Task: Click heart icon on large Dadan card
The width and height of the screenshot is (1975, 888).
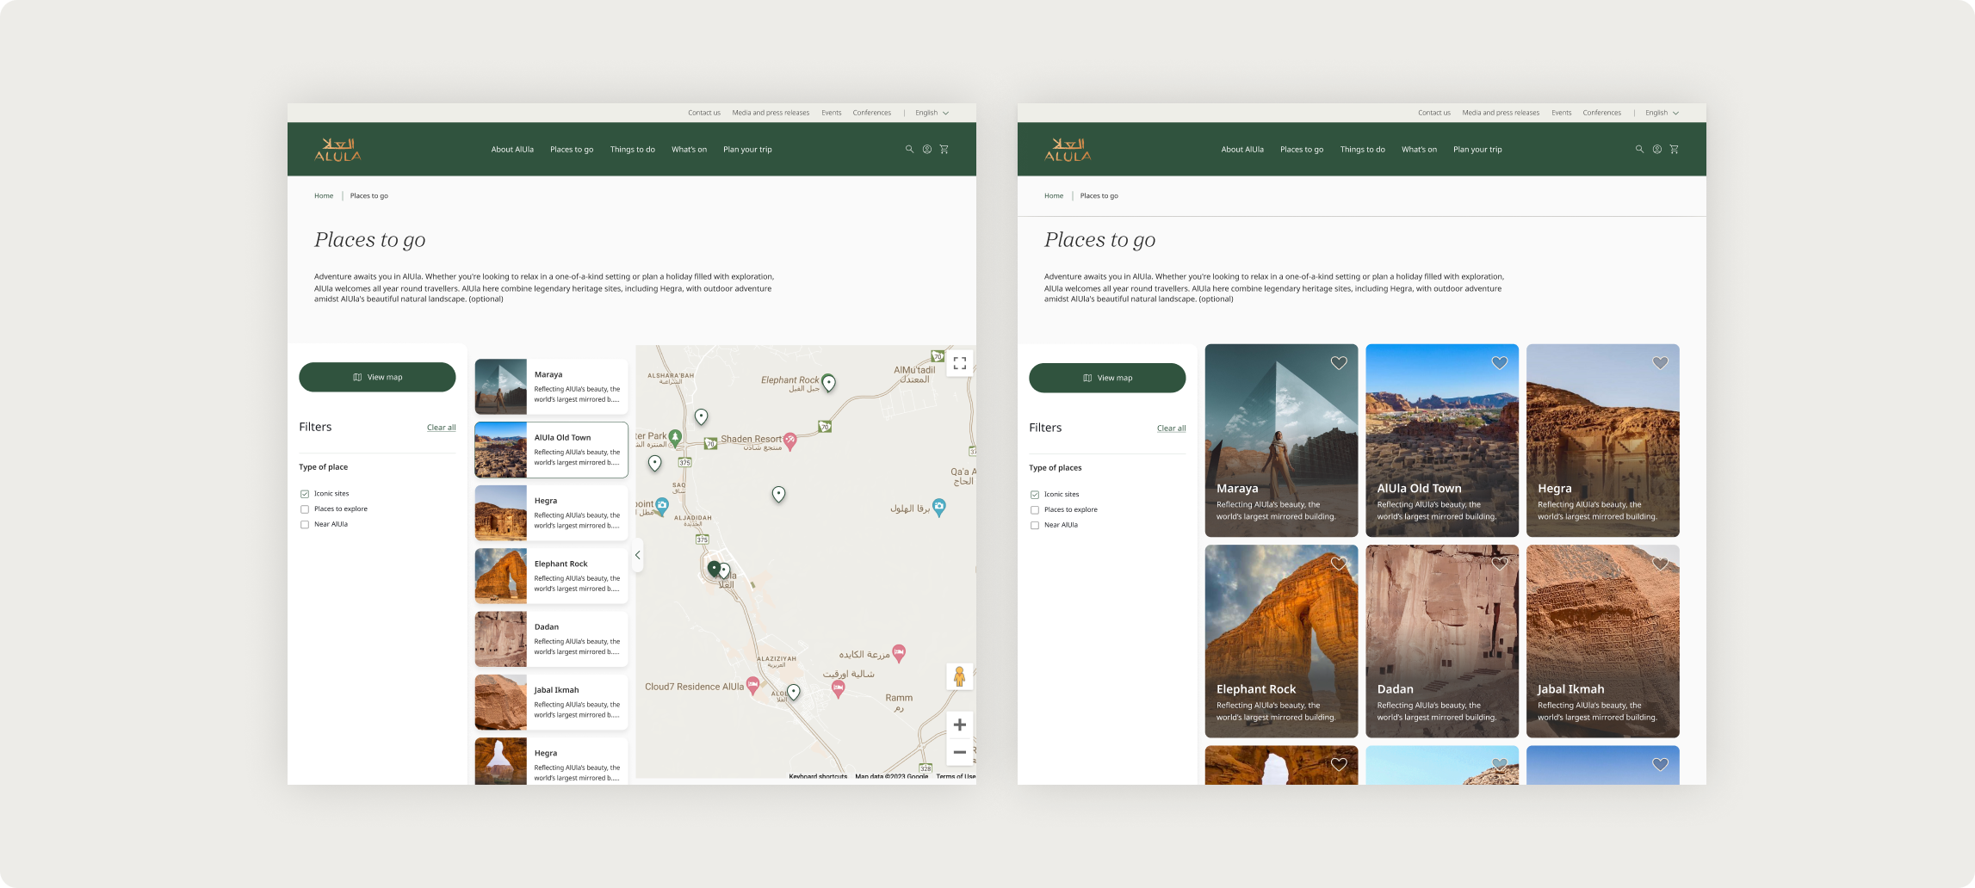Action: pyautogui.click(x=1499, y=564)
